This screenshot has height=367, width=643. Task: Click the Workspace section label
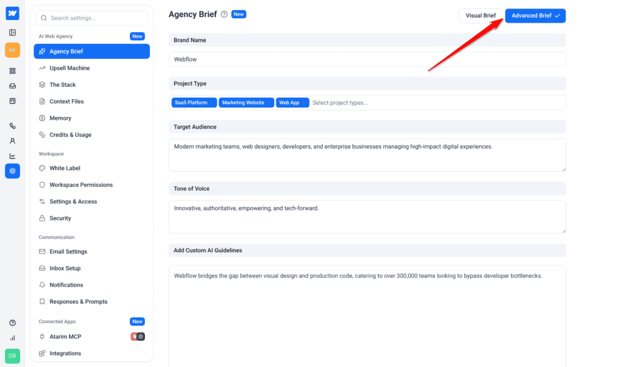[x=51, y=154]
